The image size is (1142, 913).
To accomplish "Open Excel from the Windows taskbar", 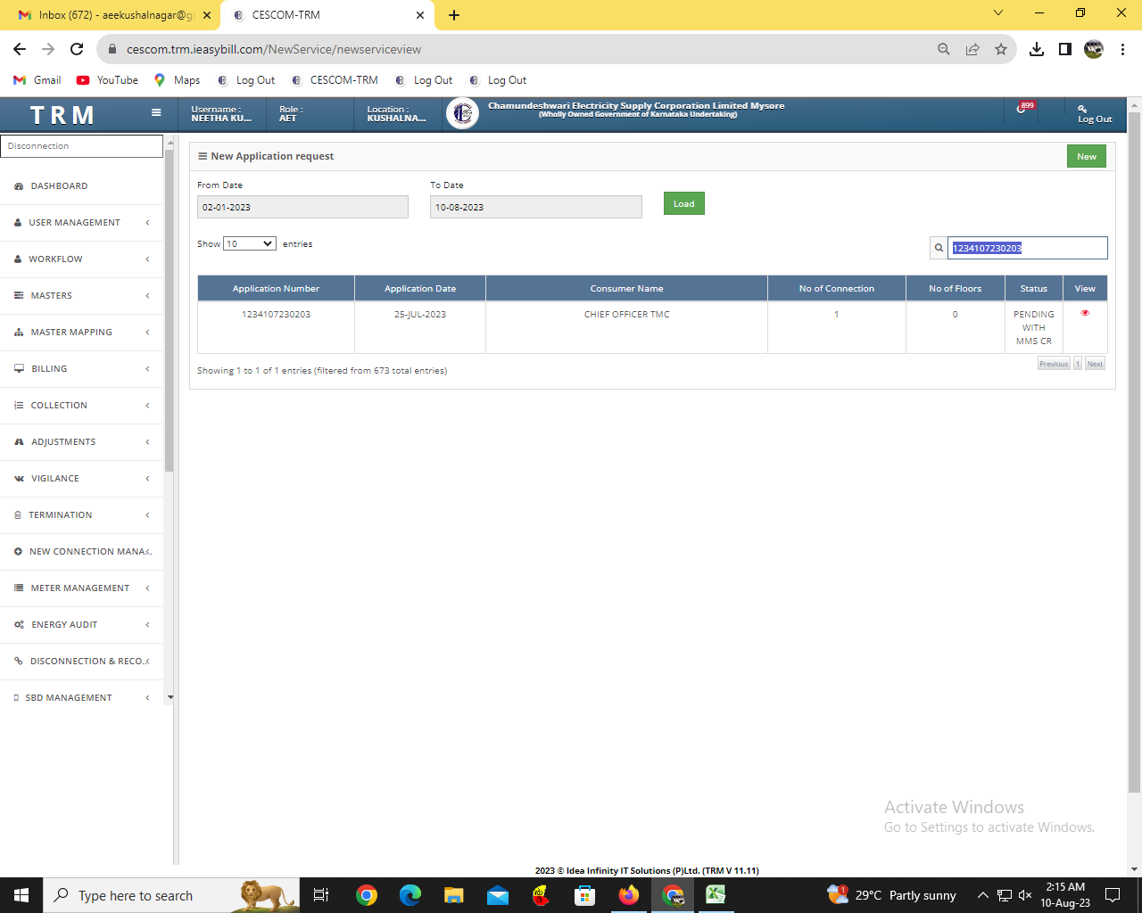I will click(715, 895).
